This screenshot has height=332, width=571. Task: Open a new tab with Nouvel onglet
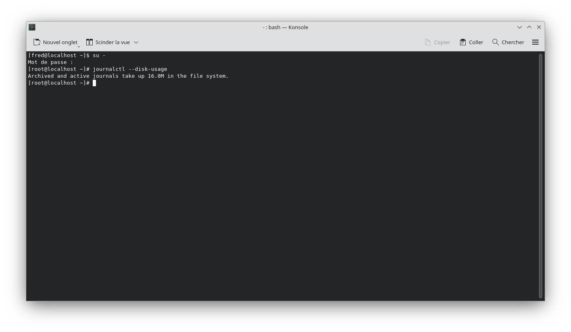tap(55, 42)
